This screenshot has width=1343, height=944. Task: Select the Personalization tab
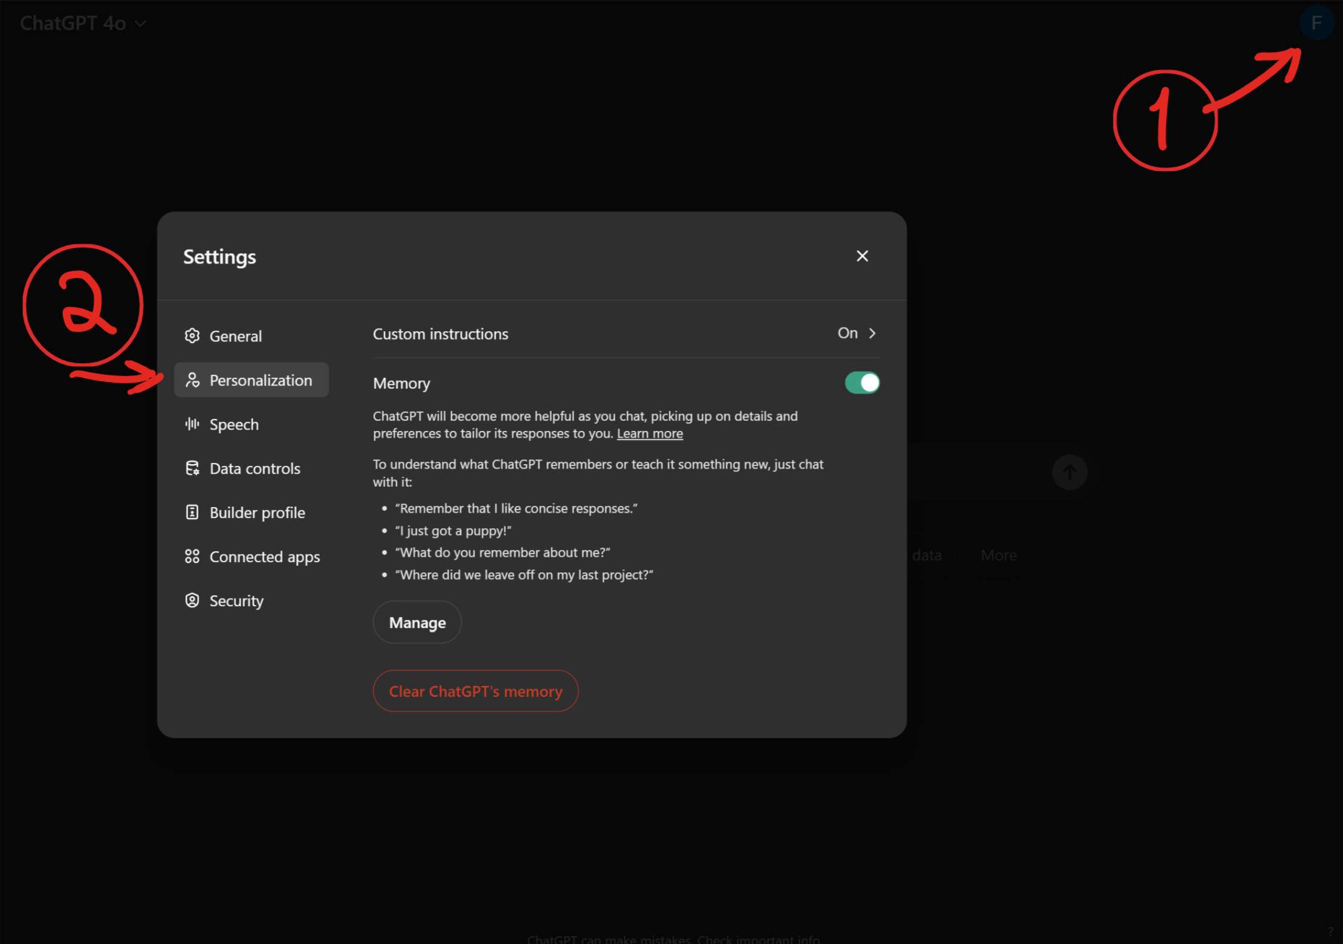251,380
